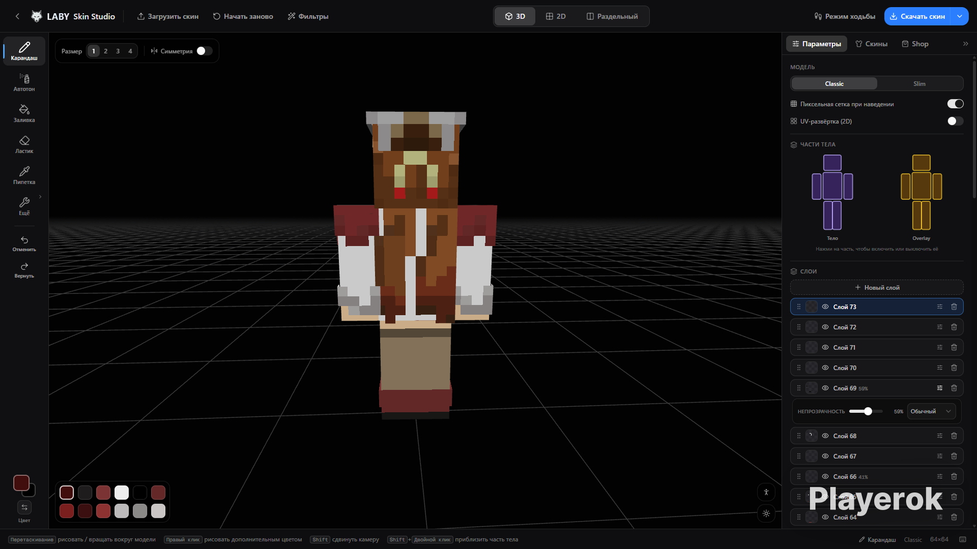This screenshot has height=549, width=977.
Task: Select the Пипетка eyedropper tool
Action: (24, 175)
